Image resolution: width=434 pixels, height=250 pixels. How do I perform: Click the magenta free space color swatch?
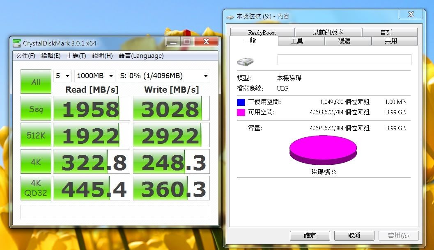pos(241,112)
